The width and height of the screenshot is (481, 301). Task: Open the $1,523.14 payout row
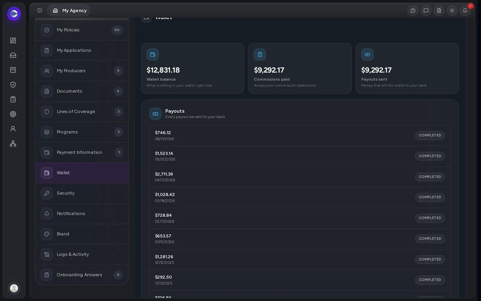[300, 156]
